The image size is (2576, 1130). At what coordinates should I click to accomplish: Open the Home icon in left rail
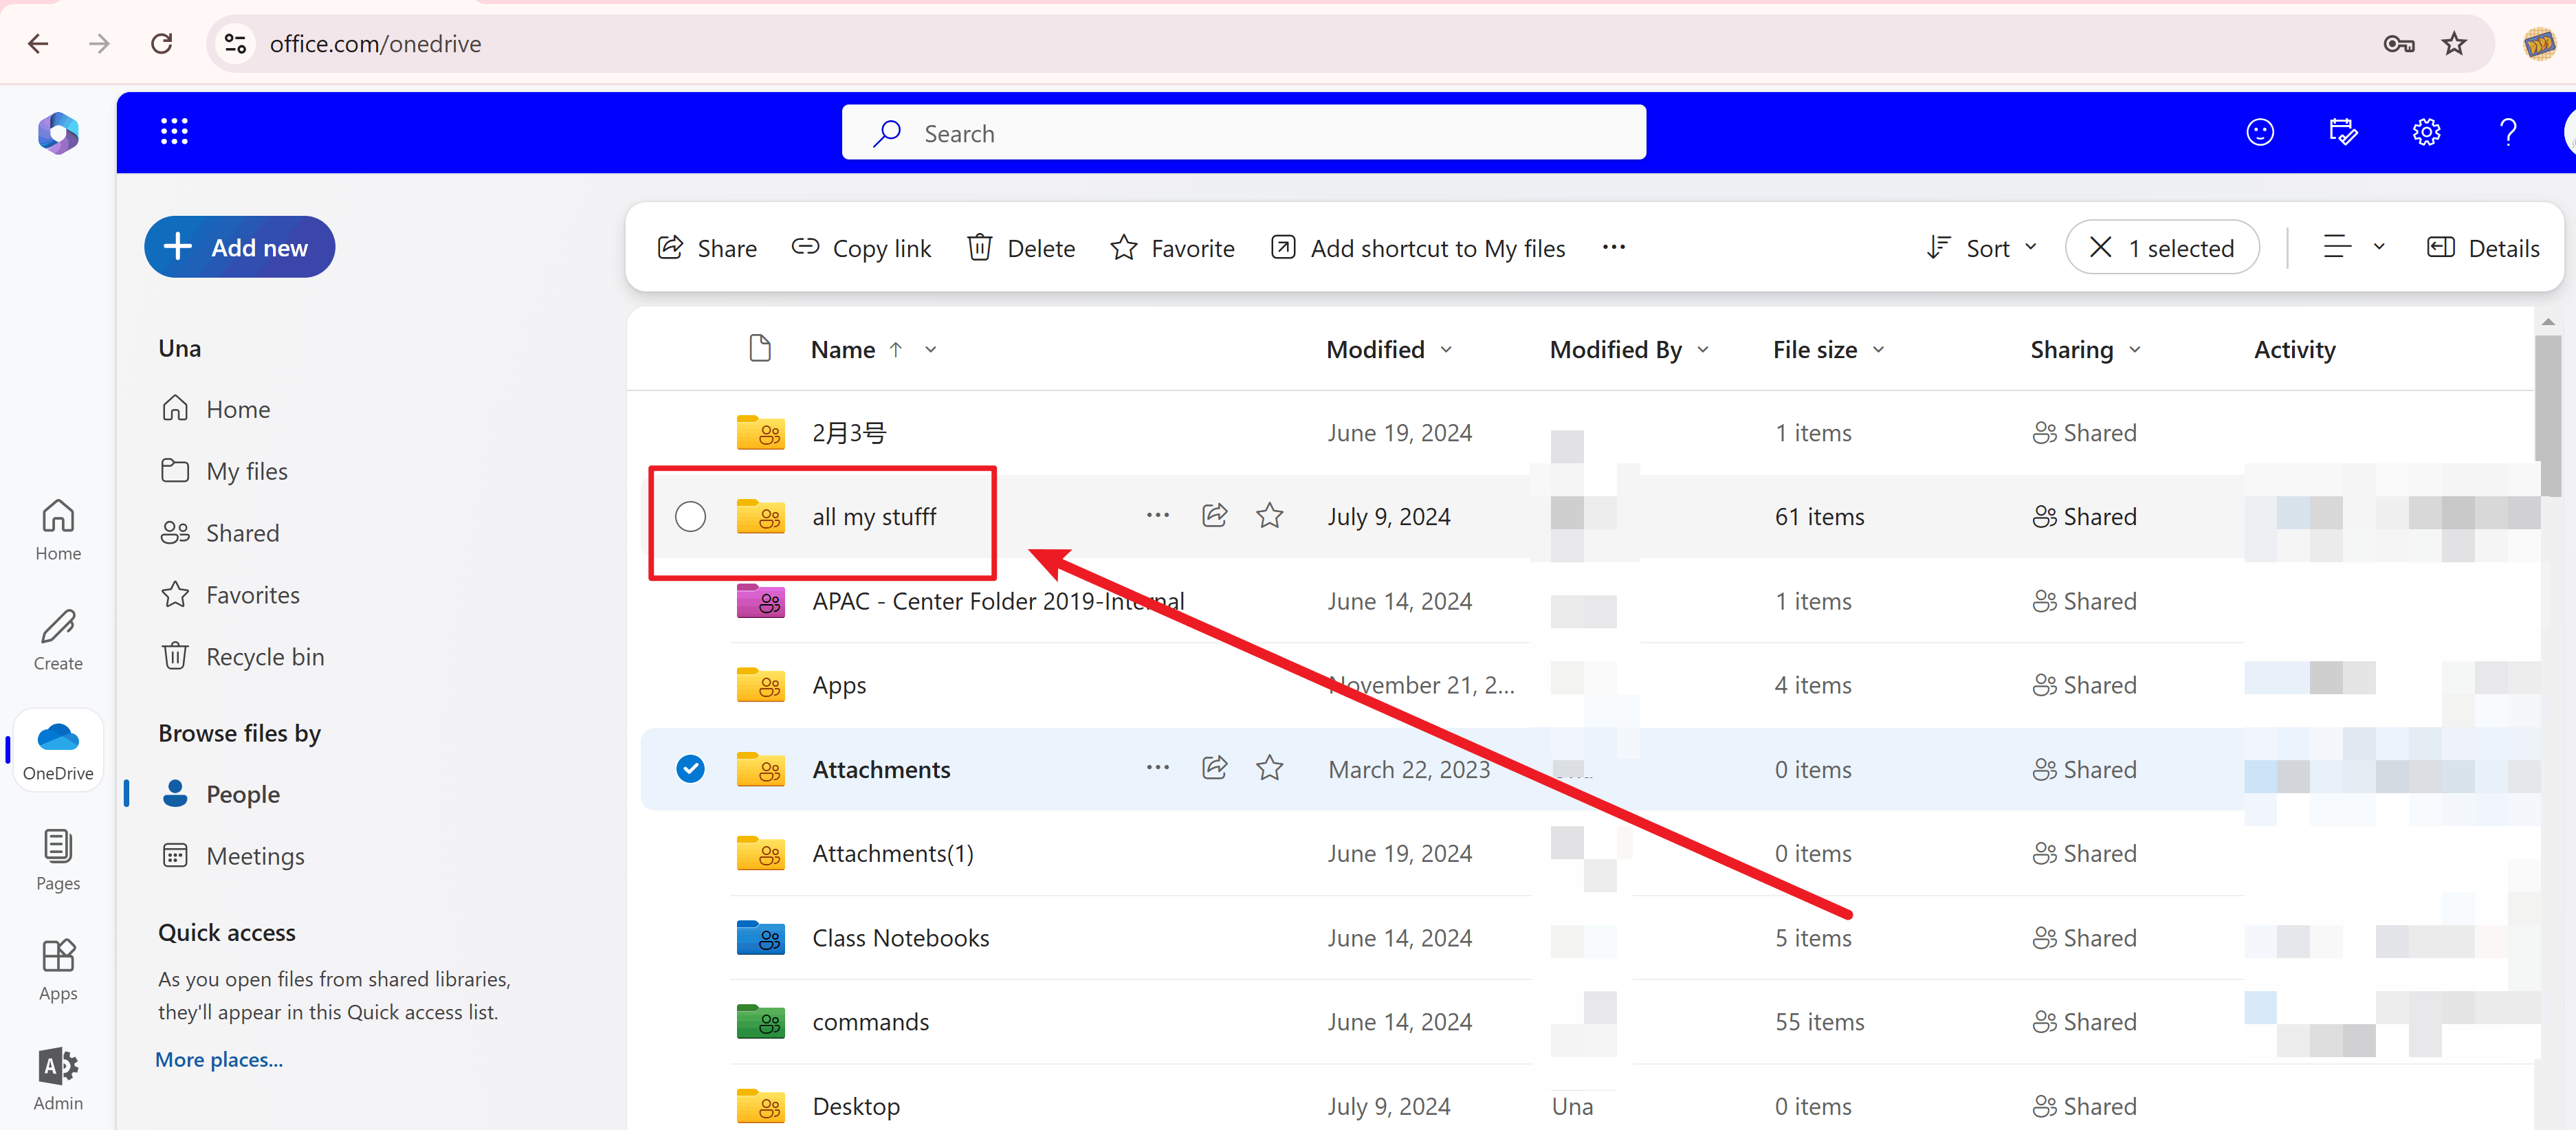click(x=58, y=530)
